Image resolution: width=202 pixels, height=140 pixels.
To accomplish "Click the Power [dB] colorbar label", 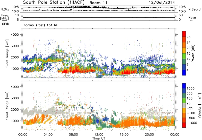I will (x=193, y=53).
